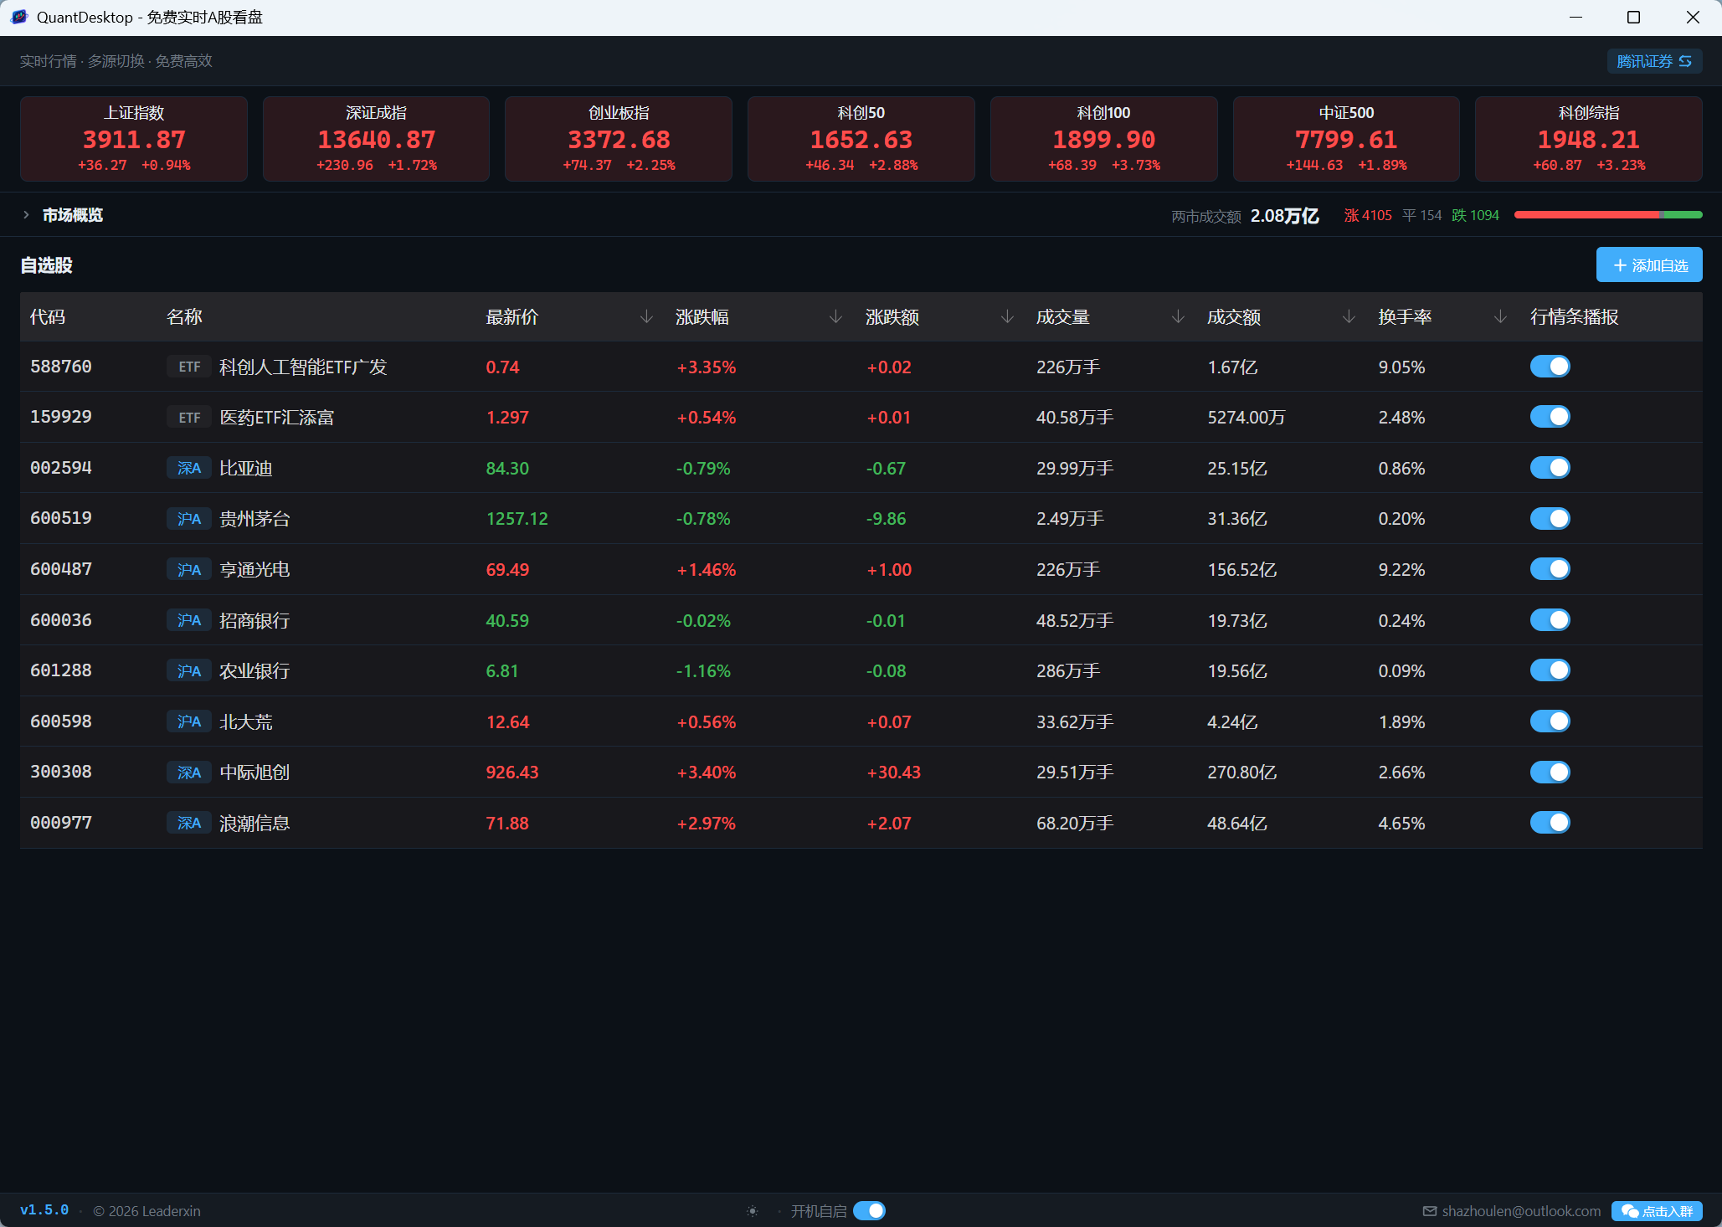1722x1227 pixels.
Task: Select the 亨通光电 stock row name
Action: click(x=254, y=570)
